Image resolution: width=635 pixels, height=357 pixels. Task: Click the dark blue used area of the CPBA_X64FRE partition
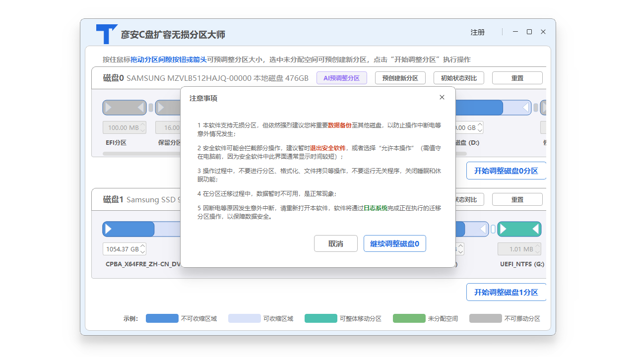(129, 229)
